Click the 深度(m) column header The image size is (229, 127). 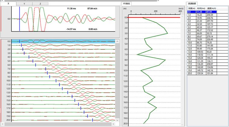pyautogui.click(x=192, y=8)
